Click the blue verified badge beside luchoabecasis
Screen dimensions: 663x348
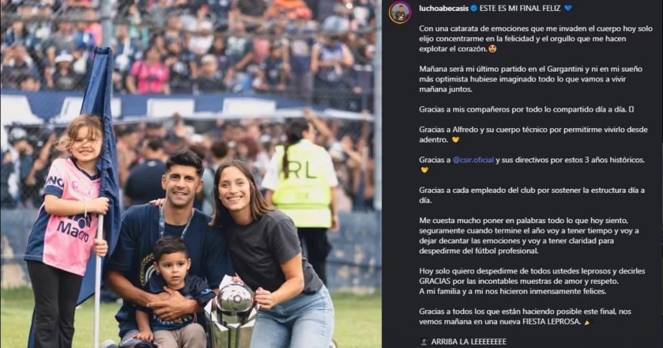pyautogui.click(x=474, y=8)
